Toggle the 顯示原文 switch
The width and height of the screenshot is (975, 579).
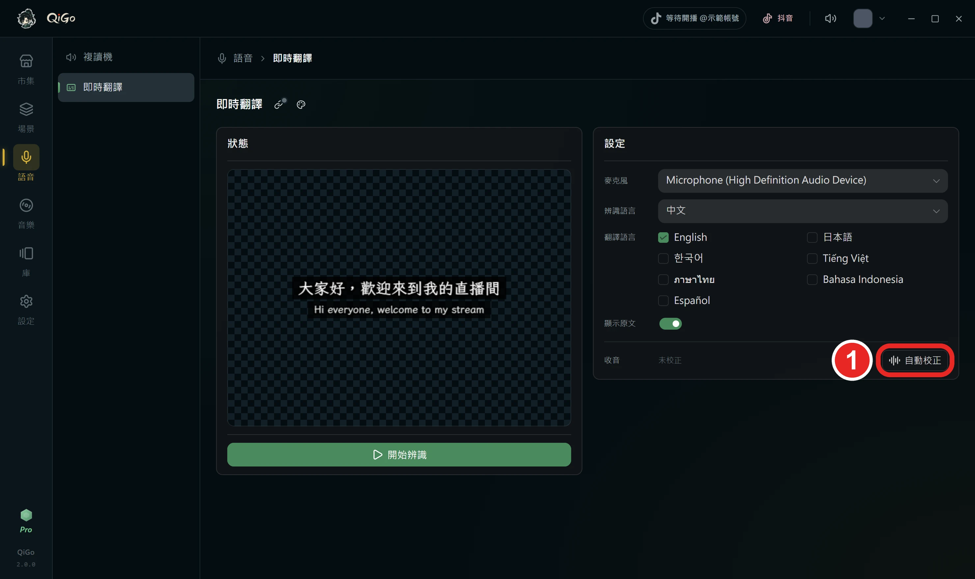coord(670,323)
